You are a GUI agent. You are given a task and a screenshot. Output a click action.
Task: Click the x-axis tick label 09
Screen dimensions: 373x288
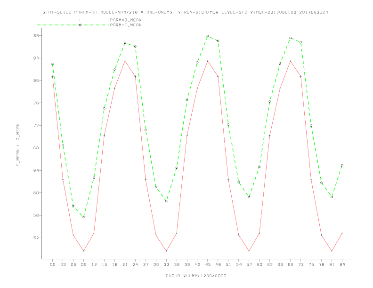83,264
